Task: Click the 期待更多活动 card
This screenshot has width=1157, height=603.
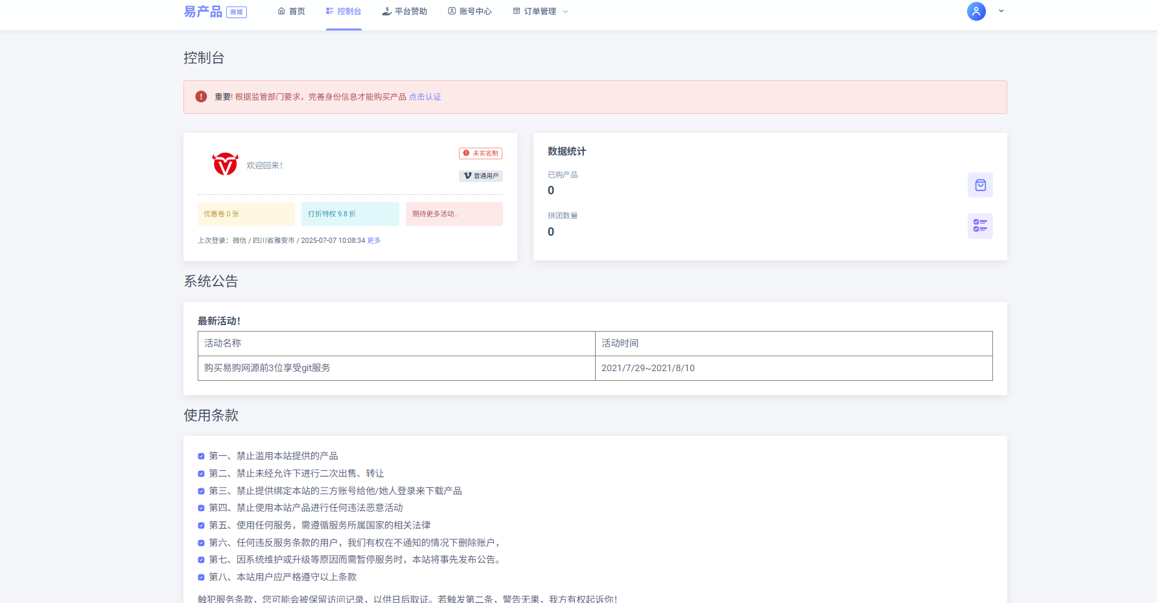Action: (x=454, y=214)
